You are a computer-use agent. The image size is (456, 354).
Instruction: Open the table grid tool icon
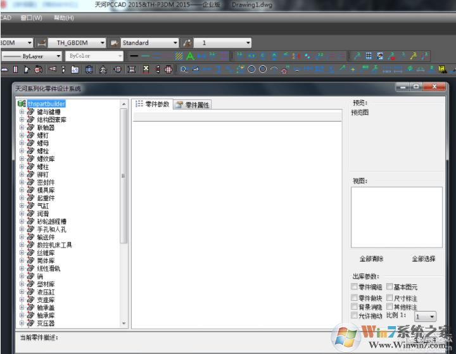(x=369, y=56)
